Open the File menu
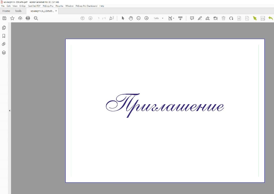Screen dimensions: 274x194 (3, 6)
